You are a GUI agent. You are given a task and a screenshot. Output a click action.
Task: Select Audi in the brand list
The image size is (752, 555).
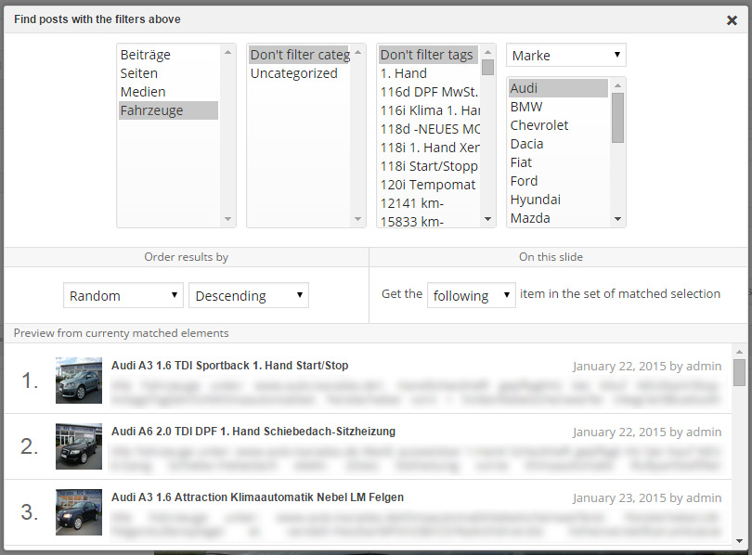click(x=558, y=88)
